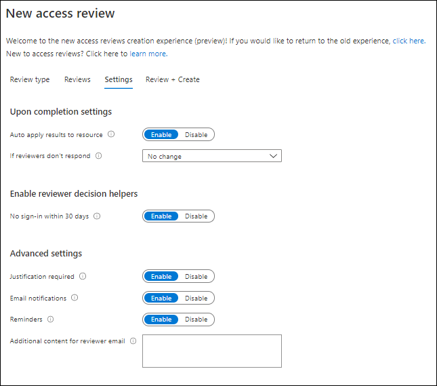Enable the Reminders setting
Viewport: 437px width, 386px height.
(x=161, y=320)
